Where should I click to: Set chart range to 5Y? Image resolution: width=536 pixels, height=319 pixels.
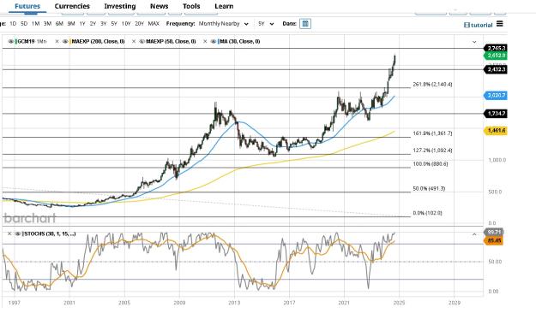114,23
